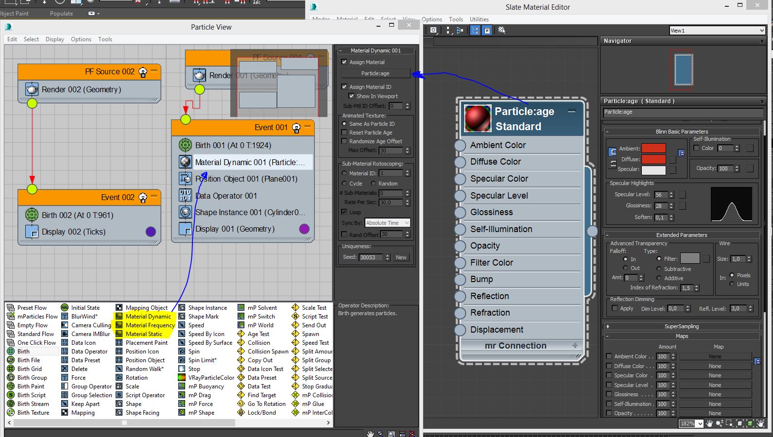The image size is (773, 437).
Task: Open the Display menu in Particle View
Action: pyautogui.click(x=54, y=39)
